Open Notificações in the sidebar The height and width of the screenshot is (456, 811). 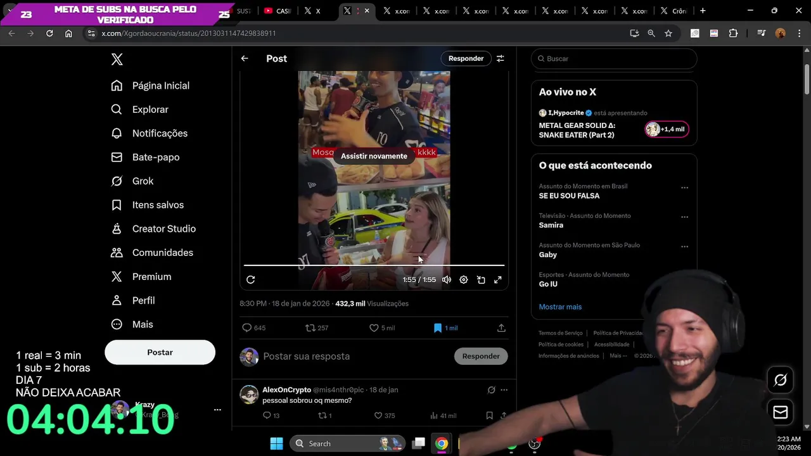pyautogui.click(x=150, y=133)
